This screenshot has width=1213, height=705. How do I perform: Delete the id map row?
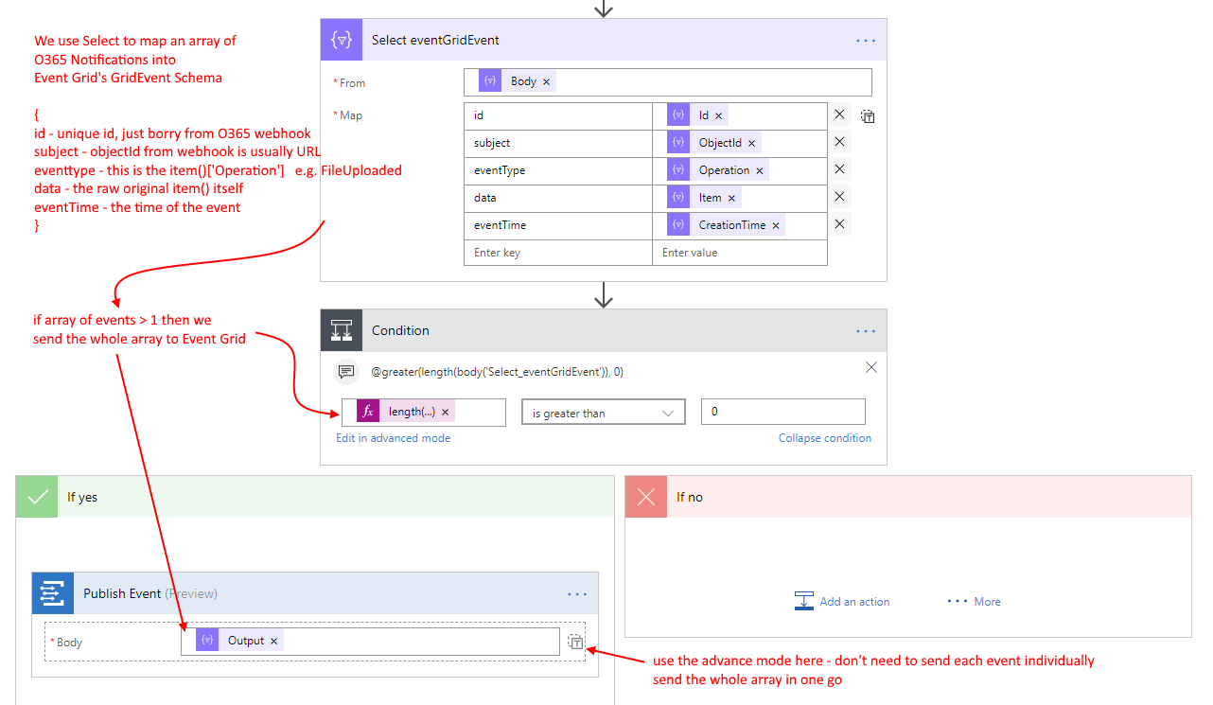click(x=839, y=115)
